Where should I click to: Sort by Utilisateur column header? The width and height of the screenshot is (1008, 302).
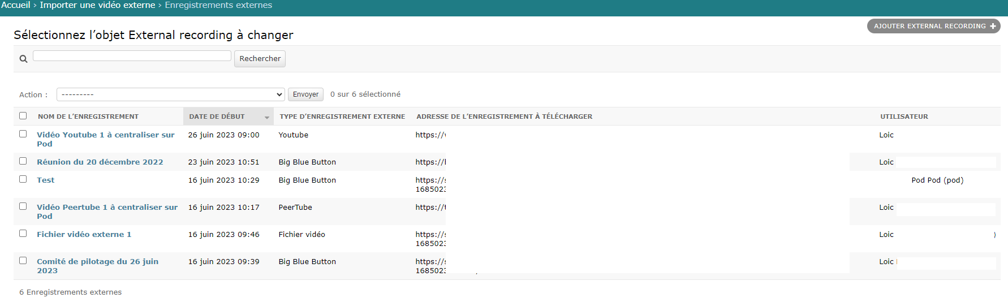(x=903, y=117)
